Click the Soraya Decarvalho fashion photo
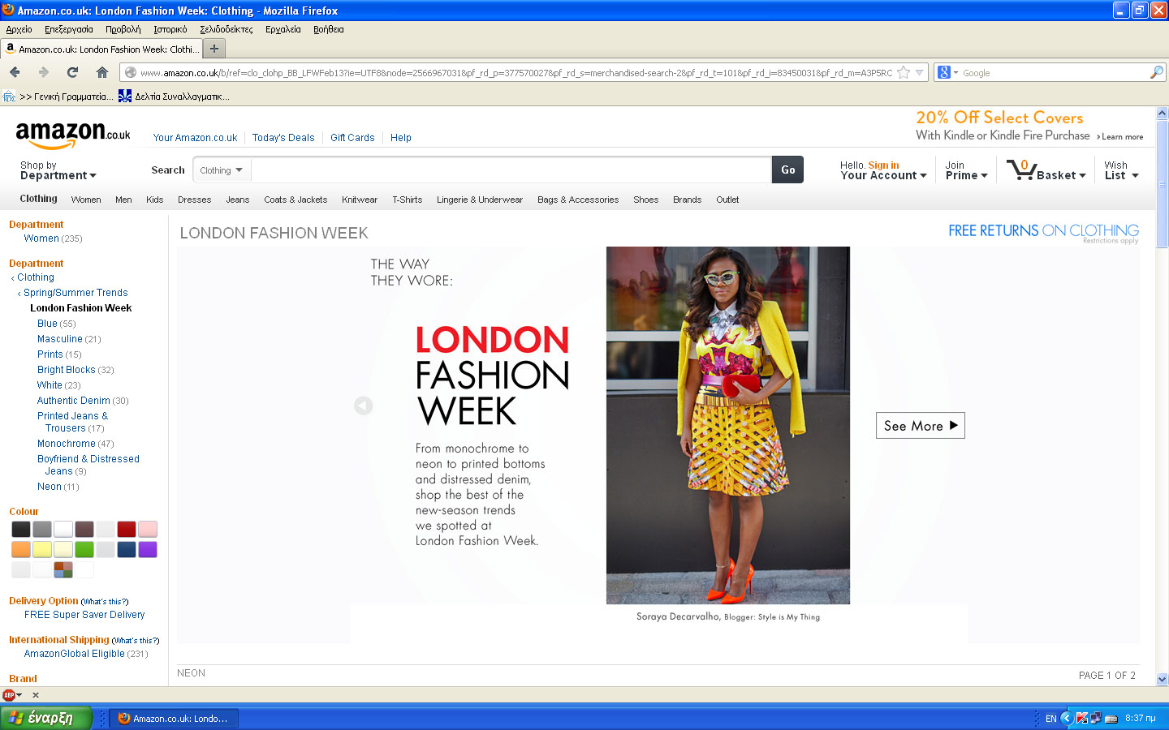This screenshot has height=730, width=1169. 728,425
